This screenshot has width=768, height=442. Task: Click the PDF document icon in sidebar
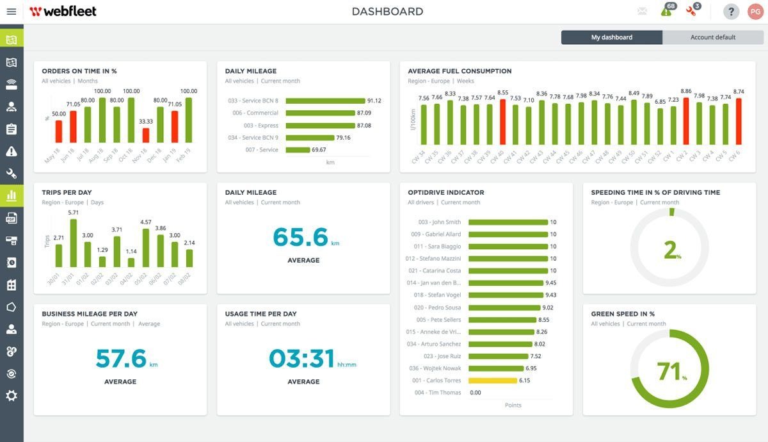(12, 218)
